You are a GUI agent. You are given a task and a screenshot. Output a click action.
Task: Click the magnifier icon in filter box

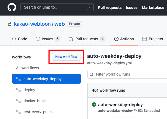pyautogui.click(x=92, y=75)
